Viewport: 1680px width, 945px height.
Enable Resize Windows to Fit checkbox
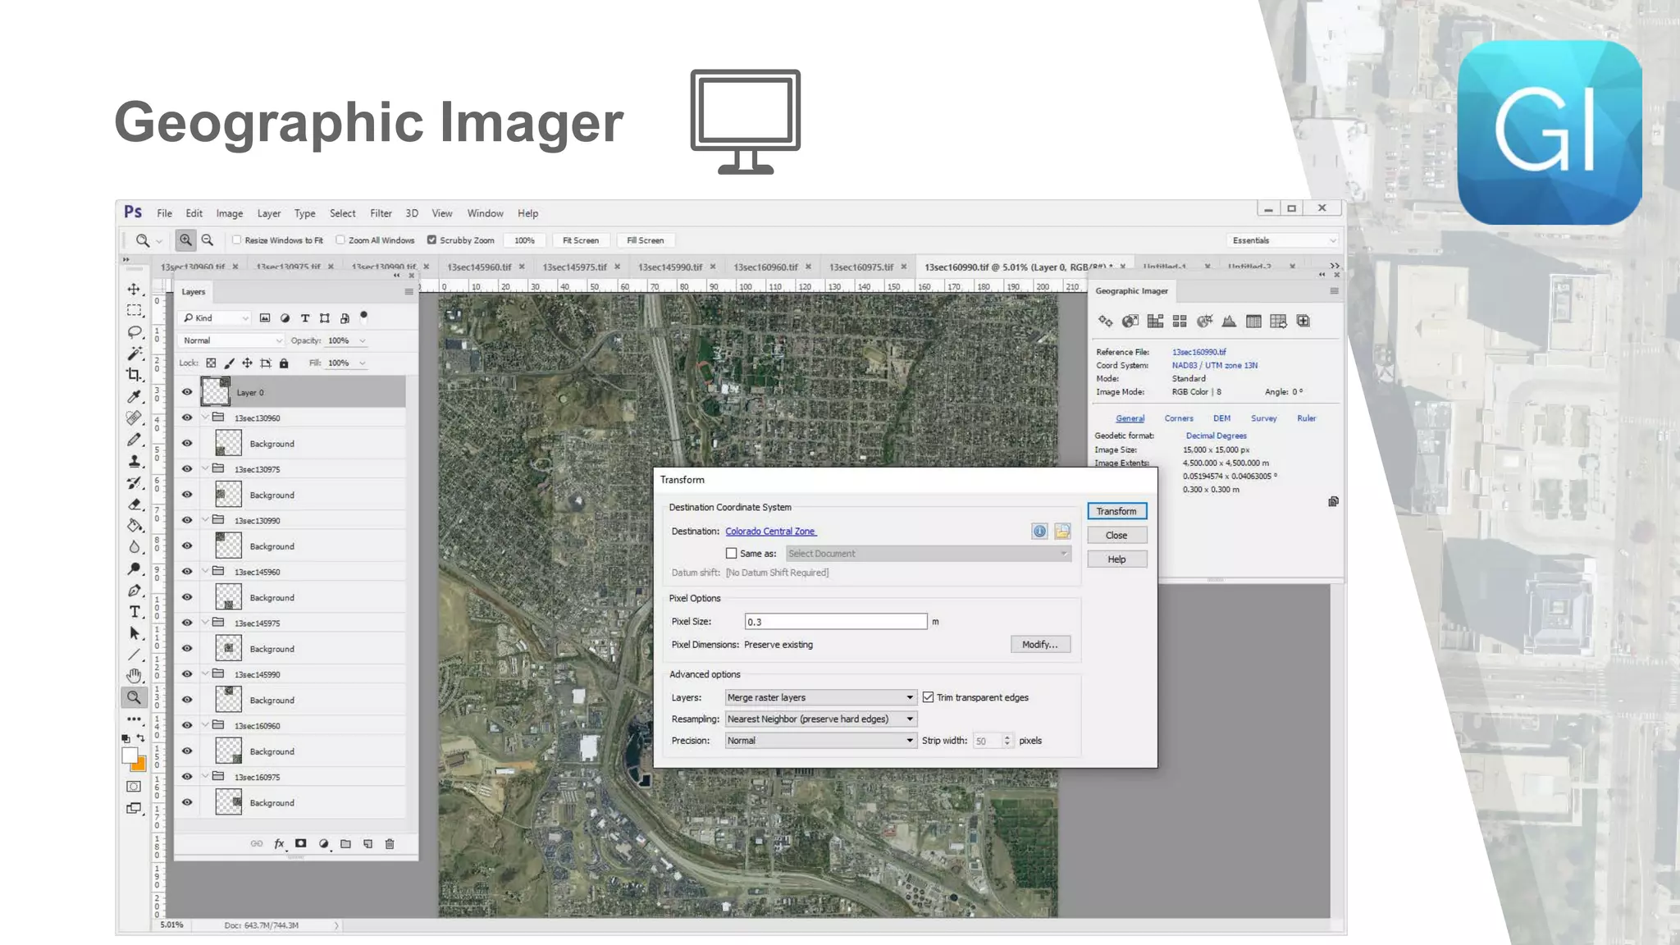tap(237, 240)
